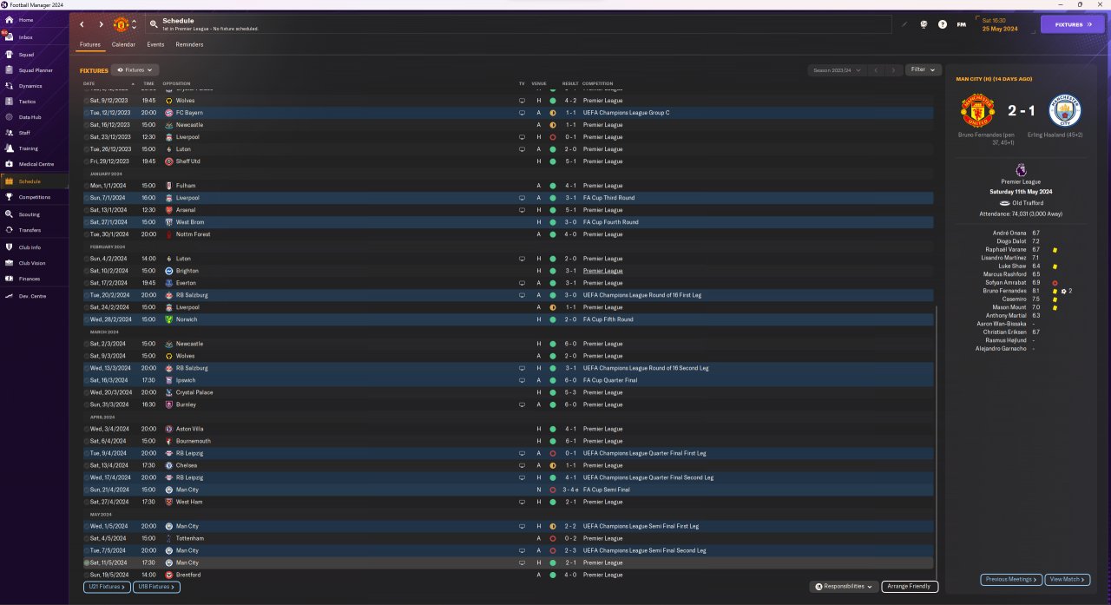Switch to the Events tab
Image resolution: width=1111 pixels, height=605 pixels.
click(155, 44)
